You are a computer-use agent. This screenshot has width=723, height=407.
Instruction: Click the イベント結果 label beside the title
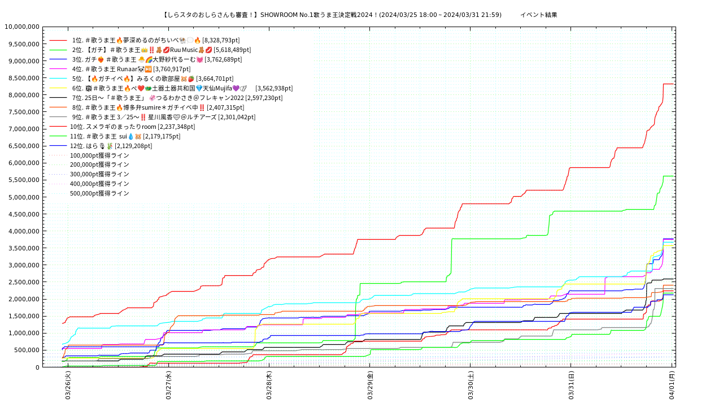(x=538, y=15)
